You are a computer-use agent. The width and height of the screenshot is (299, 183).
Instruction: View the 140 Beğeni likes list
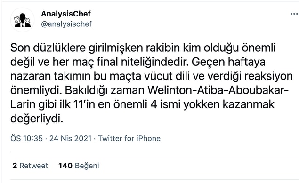tap(79, 166)
